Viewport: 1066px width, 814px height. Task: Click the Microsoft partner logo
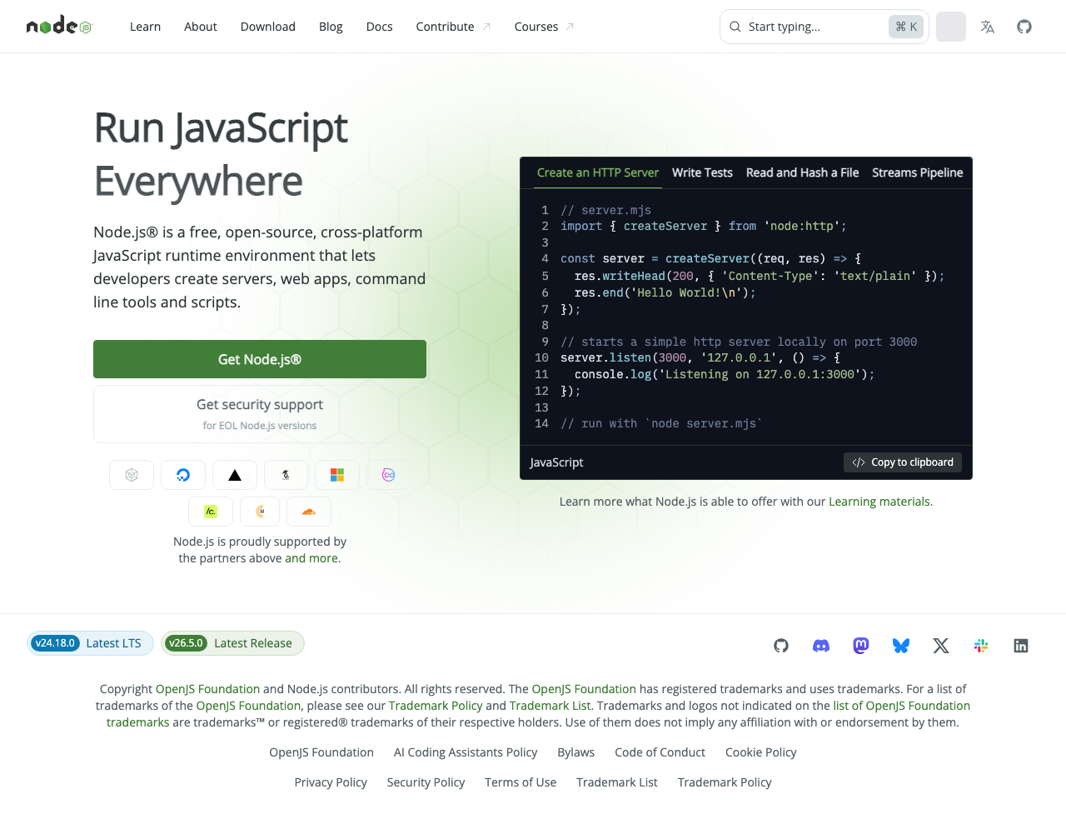coord(337,475)
